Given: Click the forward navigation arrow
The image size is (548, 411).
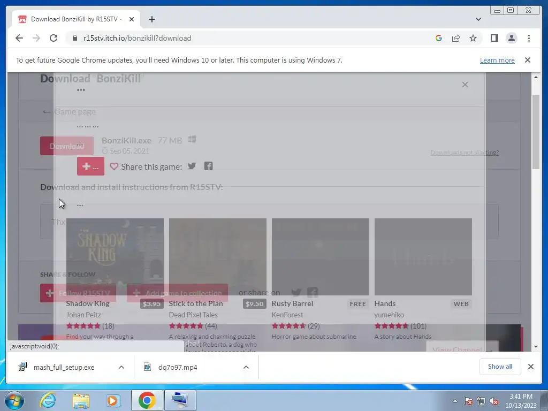Looking at the screenshot, I should pyautogui.click(x=36, y=38).
